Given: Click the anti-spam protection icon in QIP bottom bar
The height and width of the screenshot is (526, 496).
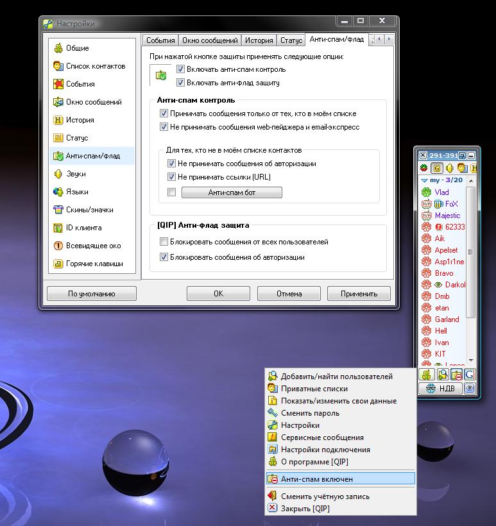Looking at the screenshot, I should 456,375.
